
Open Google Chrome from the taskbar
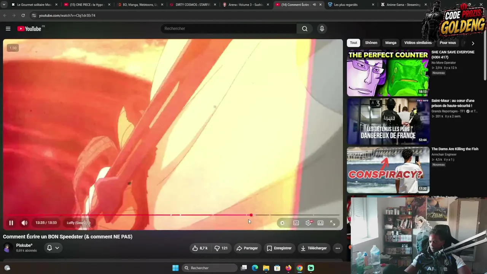pos(300,268)
